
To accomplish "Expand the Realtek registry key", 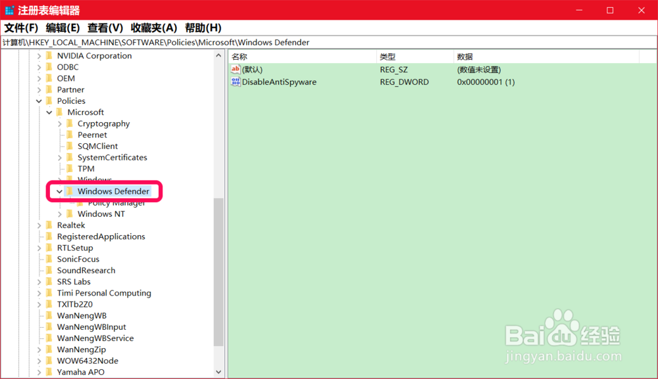I will (x=39, y=225).
